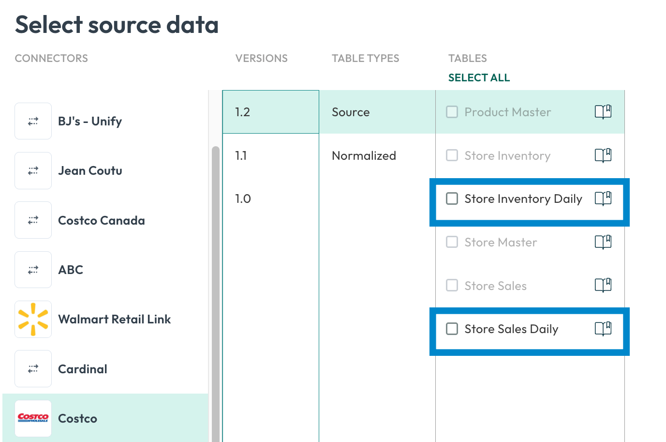This screenshot has width=666, height=442.
Task: Open book icon beside Store Inventory Daily
Action: click(603, 198)
